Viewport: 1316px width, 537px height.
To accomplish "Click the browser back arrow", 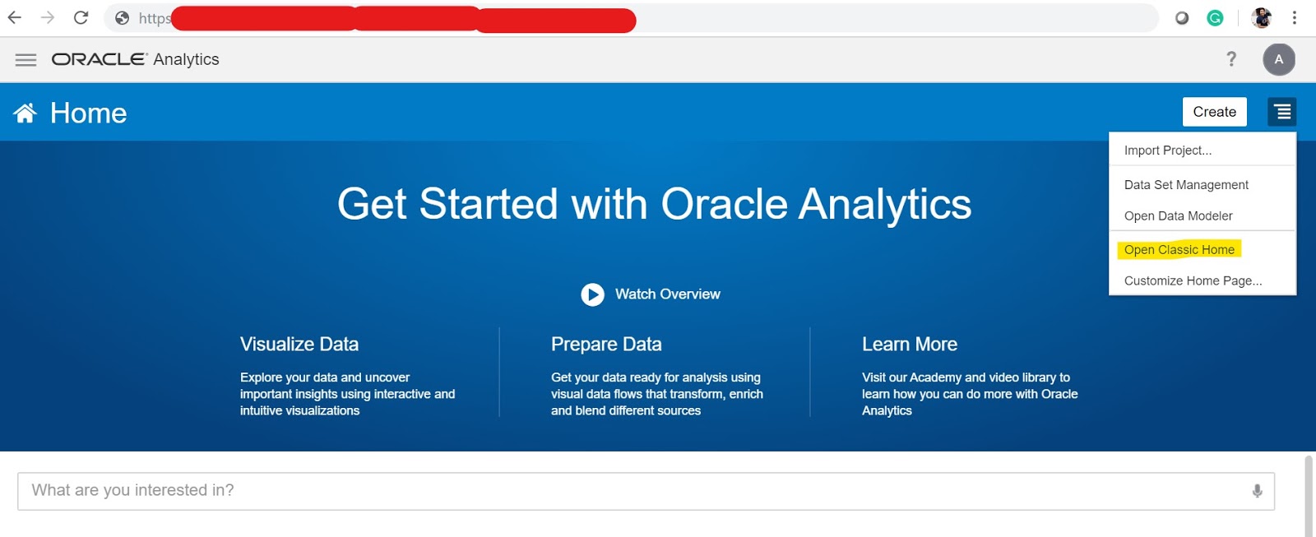I will point(15,17).
